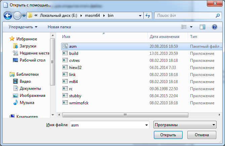Select the hiew32 application file
225x146 pixels.
(75, 67)
